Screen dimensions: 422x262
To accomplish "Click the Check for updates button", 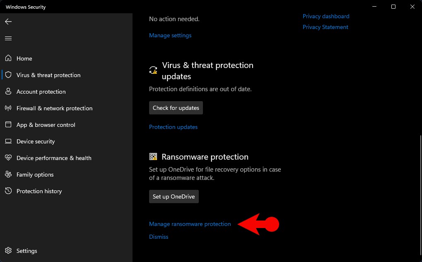I will 176,108.
